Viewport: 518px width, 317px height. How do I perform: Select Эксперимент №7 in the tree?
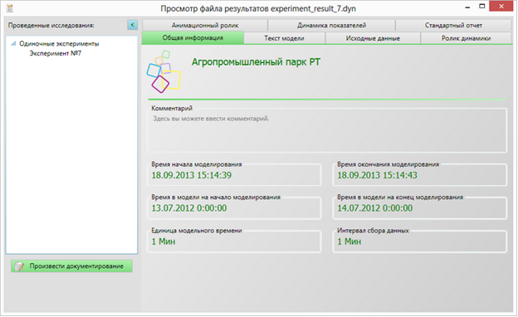[x=55, y=53]
